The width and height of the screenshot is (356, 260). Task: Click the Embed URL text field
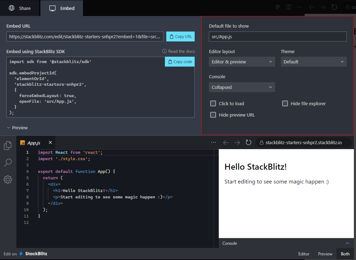(85, 36)
